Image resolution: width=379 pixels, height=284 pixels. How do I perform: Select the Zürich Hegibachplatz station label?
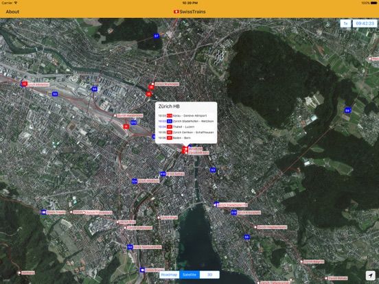click(x=272, y=227)
